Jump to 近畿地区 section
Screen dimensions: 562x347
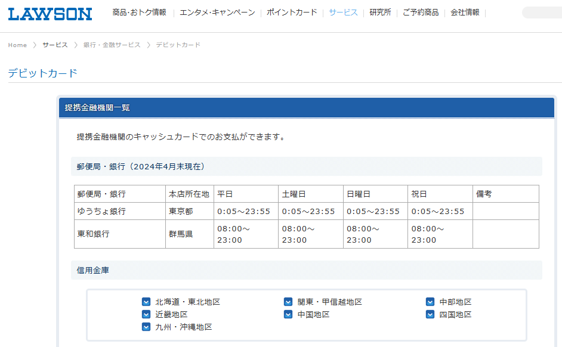[x=172, y=314]
